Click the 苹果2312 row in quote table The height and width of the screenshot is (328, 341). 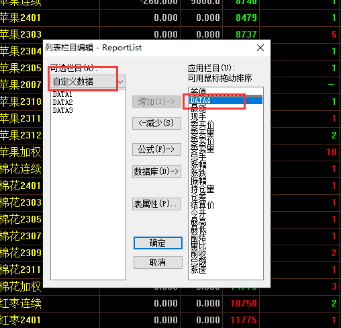[21, 135]
